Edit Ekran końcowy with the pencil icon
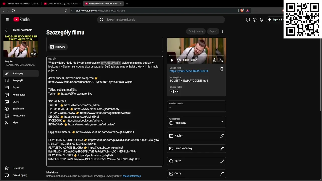This screenshot has width=322, height=181. [x=222, y=148]
